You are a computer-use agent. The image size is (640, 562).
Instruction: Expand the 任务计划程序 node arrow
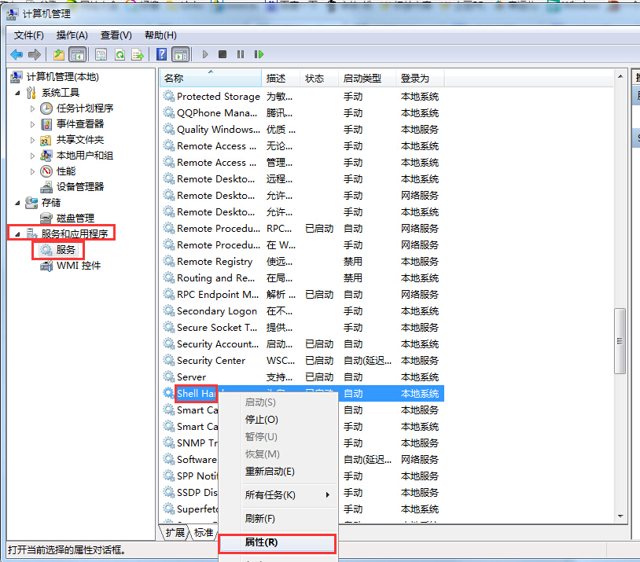(x=32, y=108)
